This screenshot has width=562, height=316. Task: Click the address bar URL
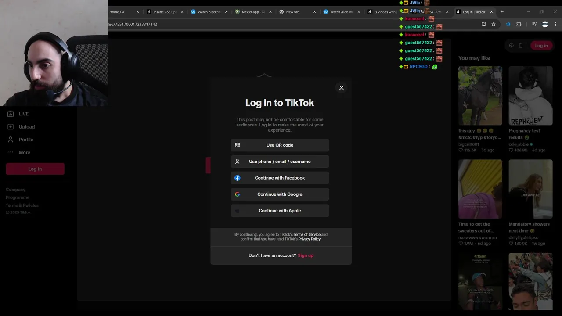[133, 25]
